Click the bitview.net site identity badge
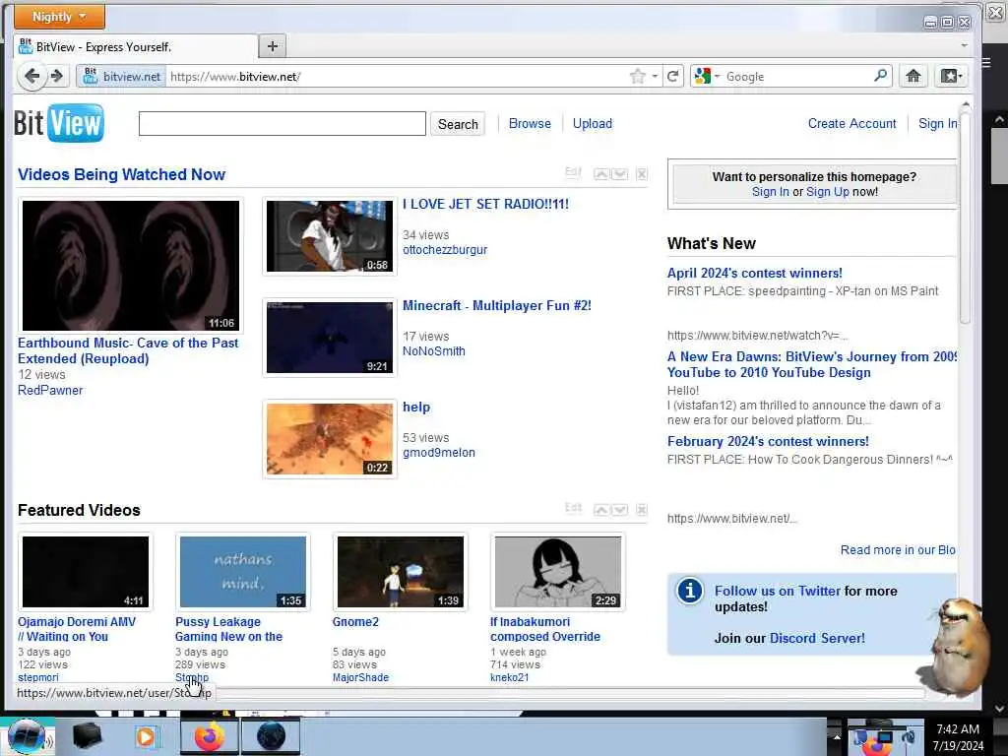The image size is (1008, 756). pos(122,76)
